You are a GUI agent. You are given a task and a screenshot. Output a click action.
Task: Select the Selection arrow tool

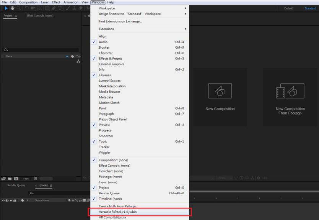(x=6, y=8)
